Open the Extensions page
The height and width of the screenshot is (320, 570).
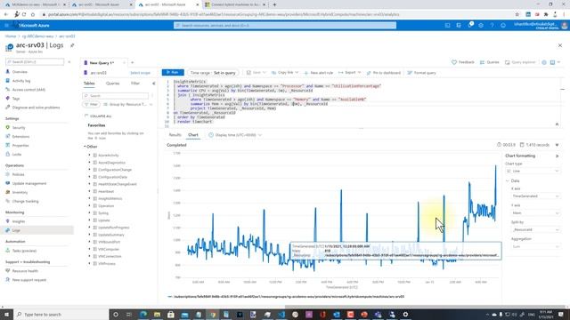[20, 137]
